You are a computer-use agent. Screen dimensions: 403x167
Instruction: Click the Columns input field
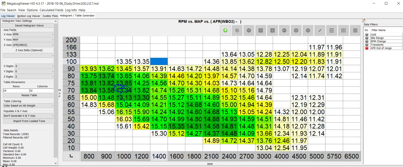41,90
